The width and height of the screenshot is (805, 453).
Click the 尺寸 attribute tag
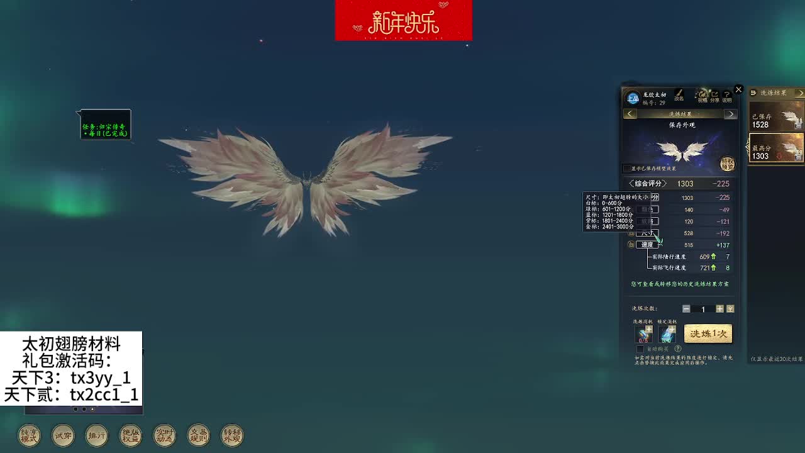click(x=647, y=233)
